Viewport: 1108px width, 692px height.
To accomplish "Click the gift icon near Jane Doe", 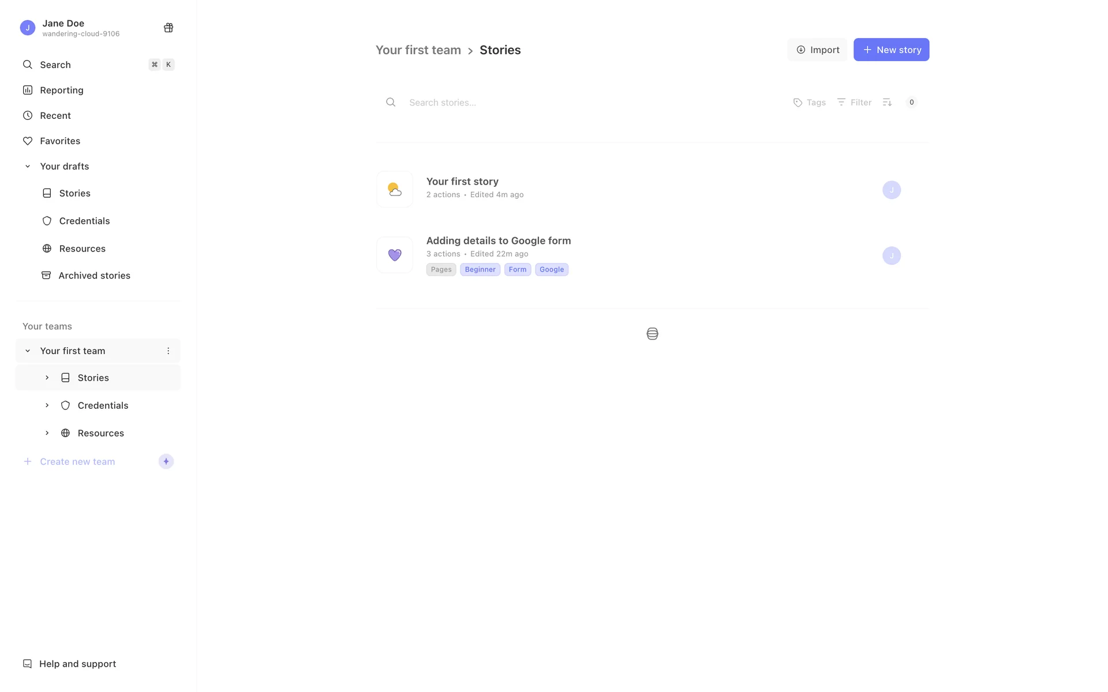I will tap(168, 28).
